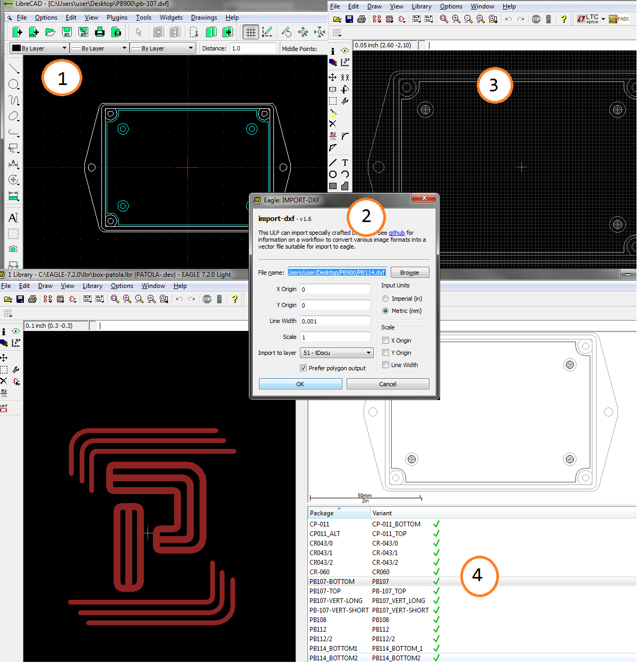
Task: Select LibreCAD circle tool in left toolbar
Action: coord(14,84)
